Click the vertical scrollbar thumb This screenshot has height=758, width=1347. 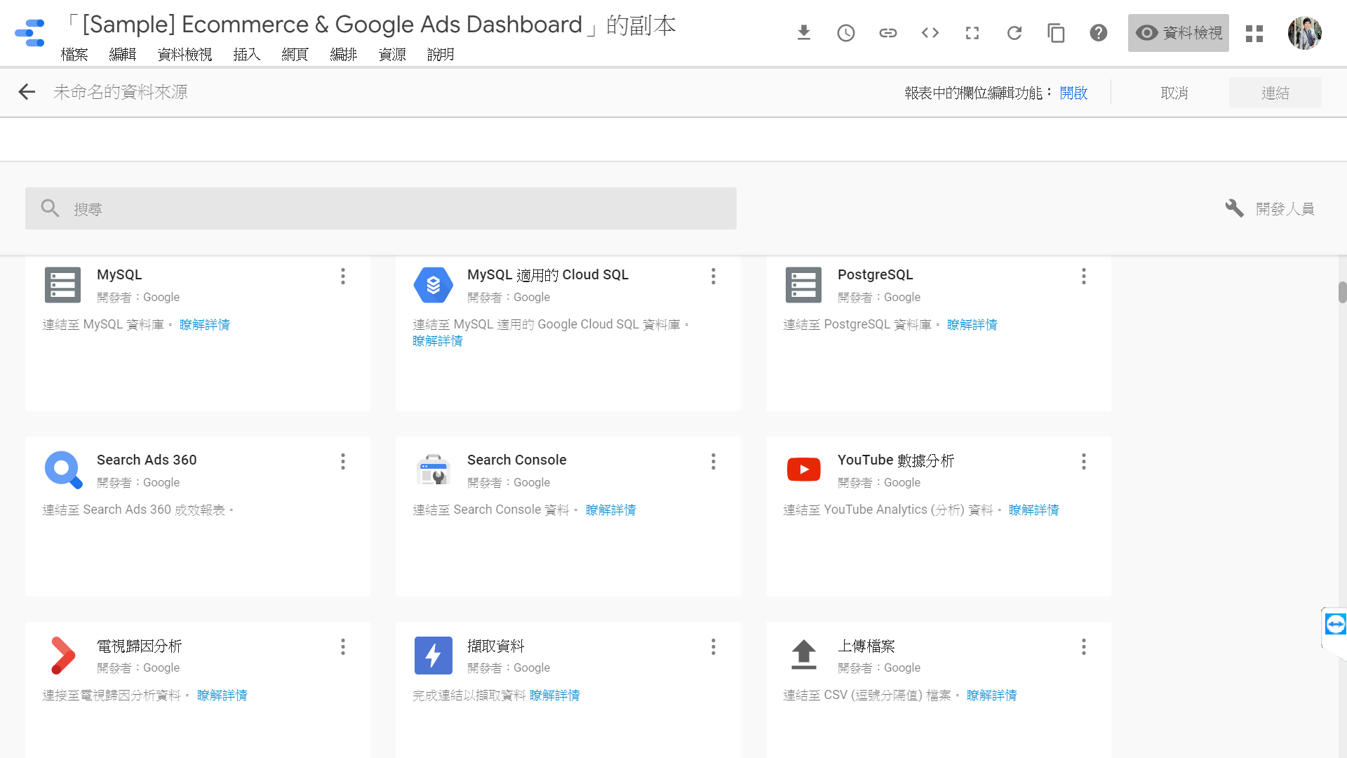pyautogui.click(x=1342, y=292)
